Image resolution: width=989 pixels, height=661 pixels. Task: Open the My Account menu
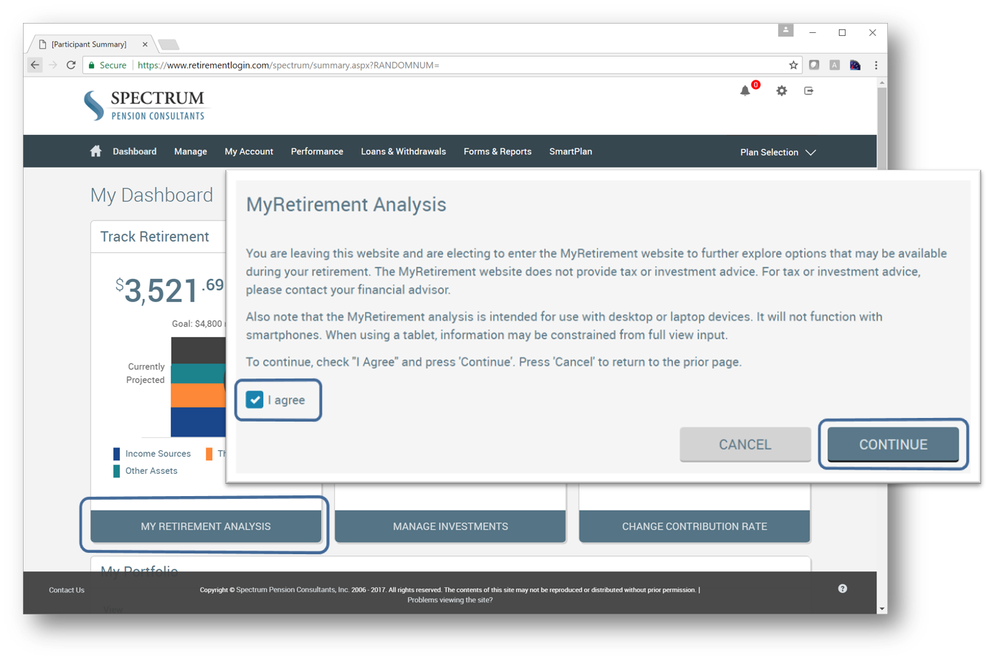(249, 151)
